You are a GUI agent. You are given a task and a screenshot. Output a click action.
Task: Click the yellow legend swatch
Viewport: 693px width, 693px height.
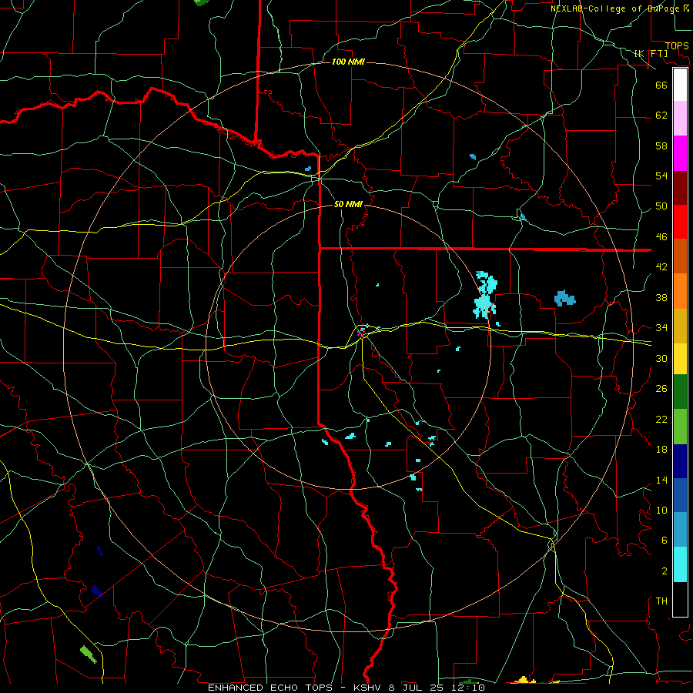[x=680, y=358]
